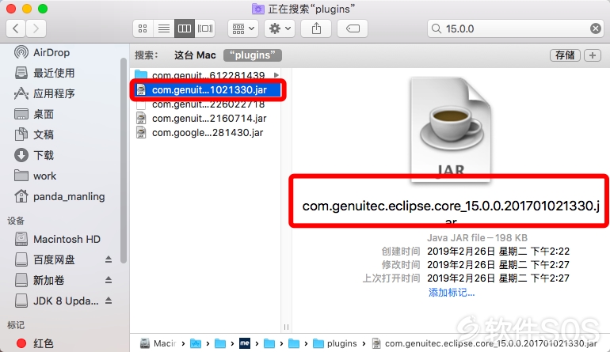Click the Edit Tags button
Viewport: 610px width, 352px height.
[x=353, y=28]
